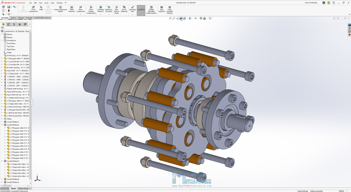Click the Mate tool in the toolbar

41,8
